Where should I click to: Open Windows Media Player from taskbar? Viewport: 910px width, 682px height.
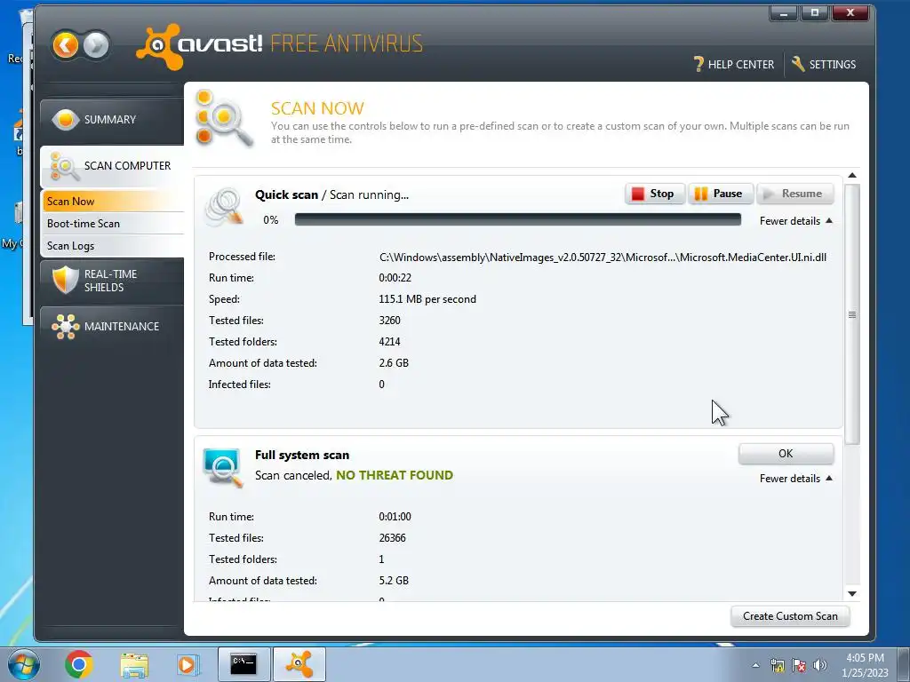point(188,664)
